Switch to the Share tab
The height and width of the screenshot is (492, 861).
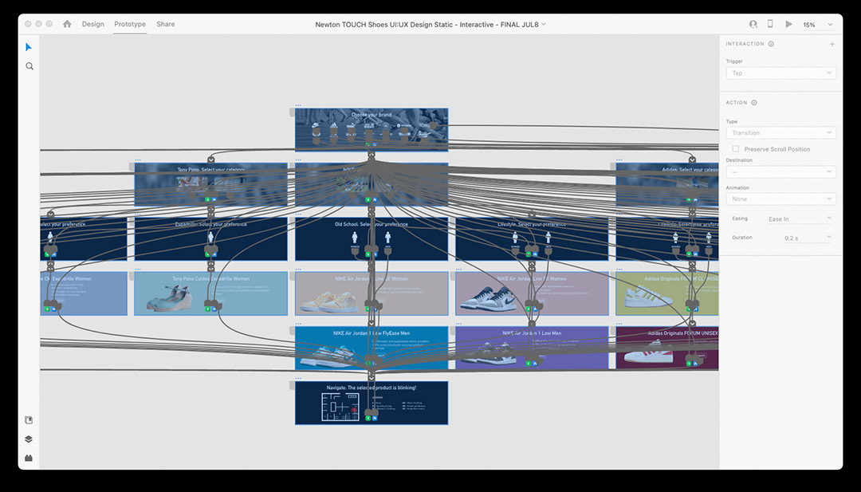[x=166, y=24]
